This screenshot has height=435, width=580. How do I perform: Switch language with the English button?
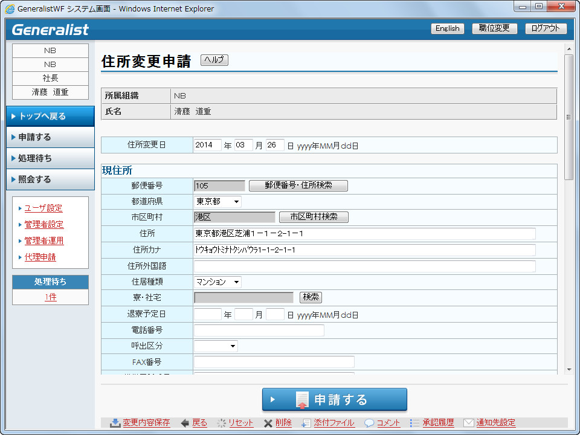tap(447, 28)
